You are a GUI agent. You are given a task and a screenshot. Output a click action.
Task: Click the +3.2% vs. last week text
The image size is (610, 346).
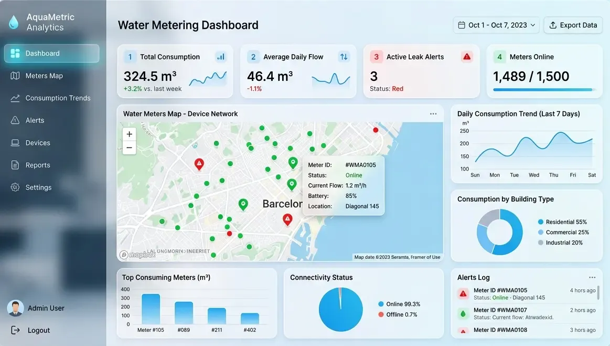point(153,89)
